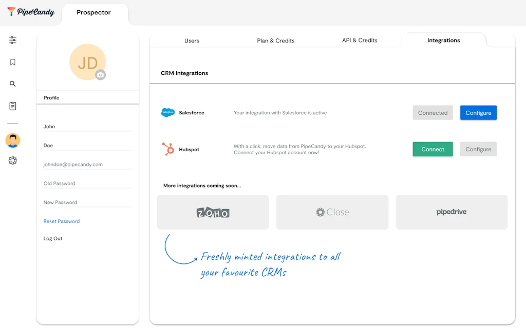Focus the Old Password input field
526x328 pixels.
tap(87, 183)
